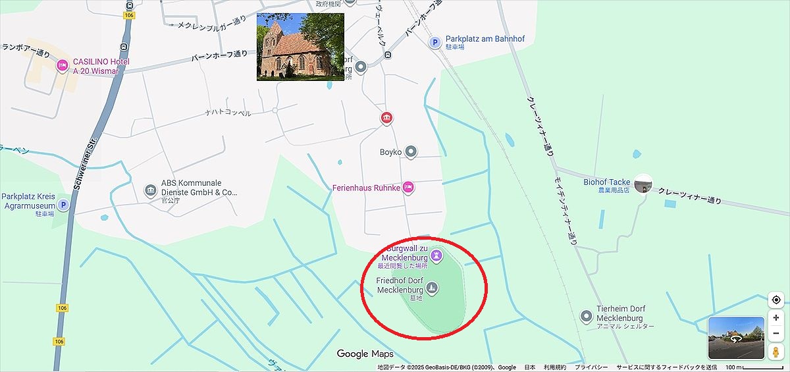Click the Tierheim Dorf Mecklenburg pin

tap(586, 317)
